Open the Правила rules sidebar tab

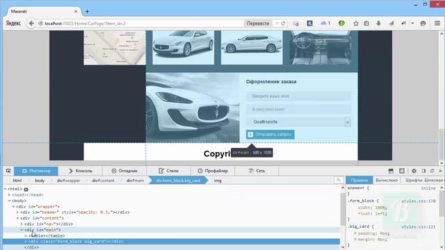[359, 181]
